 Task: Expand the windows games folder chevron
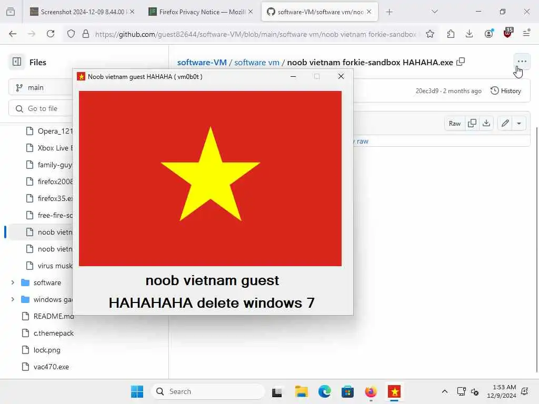tap(13, 299)
